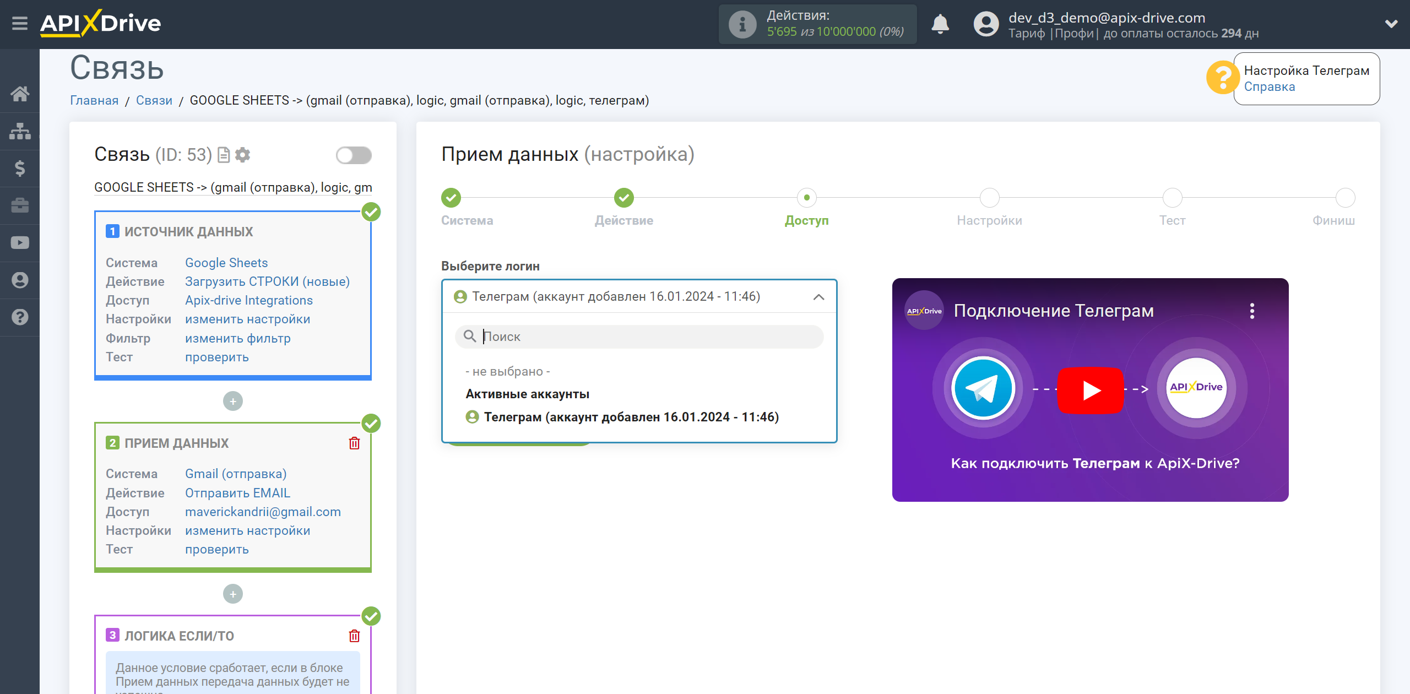Delete the Логика ЕСЛИ/ТО block

click(x=354, y=636)
